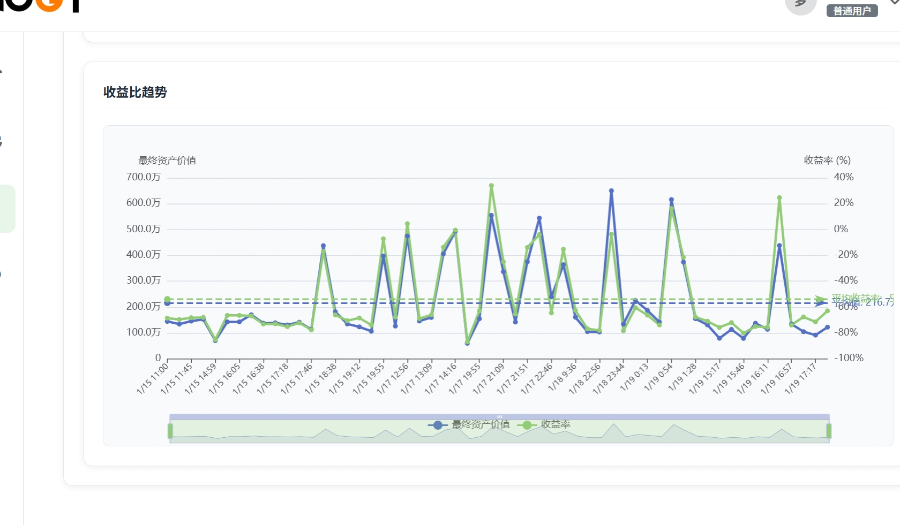
Task: Click the 400.0万 axis label
Action: tap(143, 255)
